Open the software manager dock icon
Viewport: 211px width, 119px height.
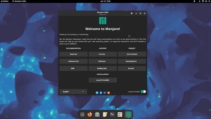point(120,115)
